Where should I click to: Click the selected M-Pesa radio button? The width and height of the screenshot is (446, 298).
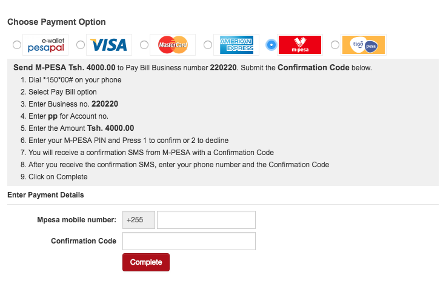271,45
